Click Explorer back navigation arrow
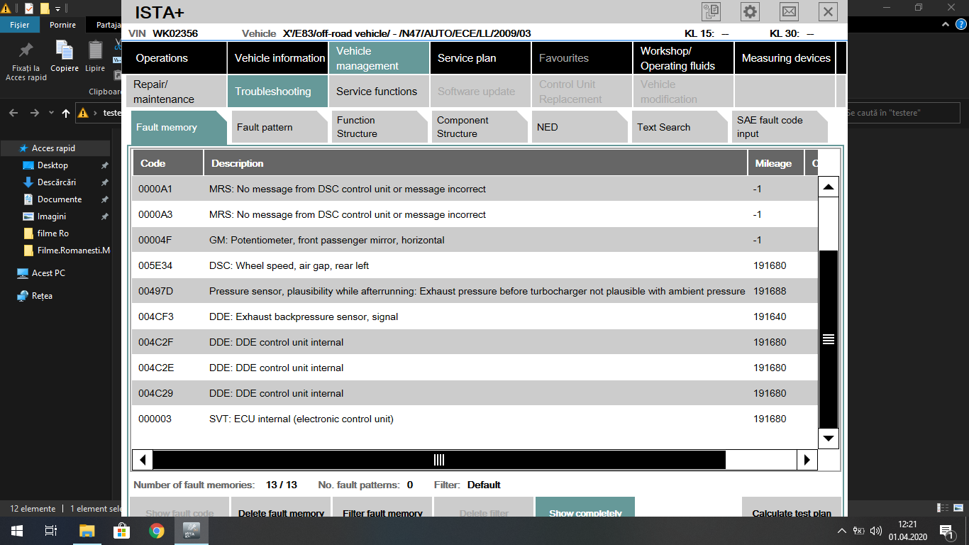This screenshot has width=969, height=545. (14, 113)
